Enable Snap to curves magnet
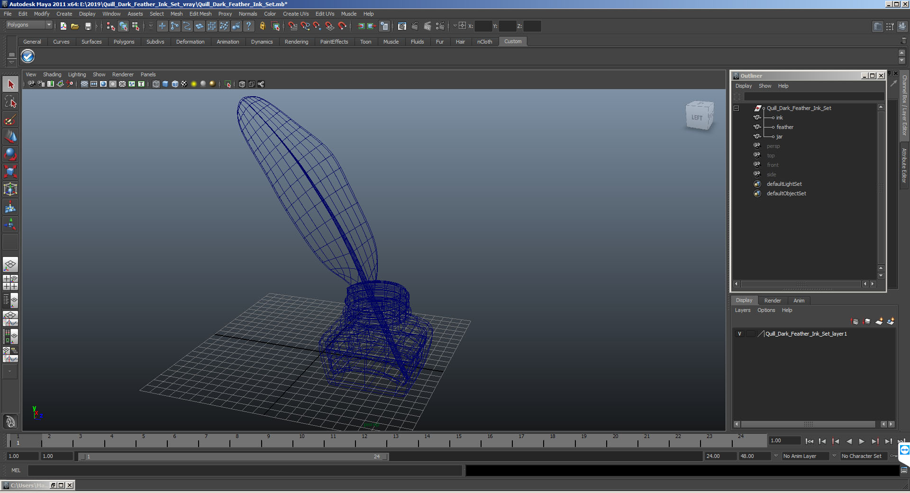This screenshot has height=493, width=910. coord(305,26)
